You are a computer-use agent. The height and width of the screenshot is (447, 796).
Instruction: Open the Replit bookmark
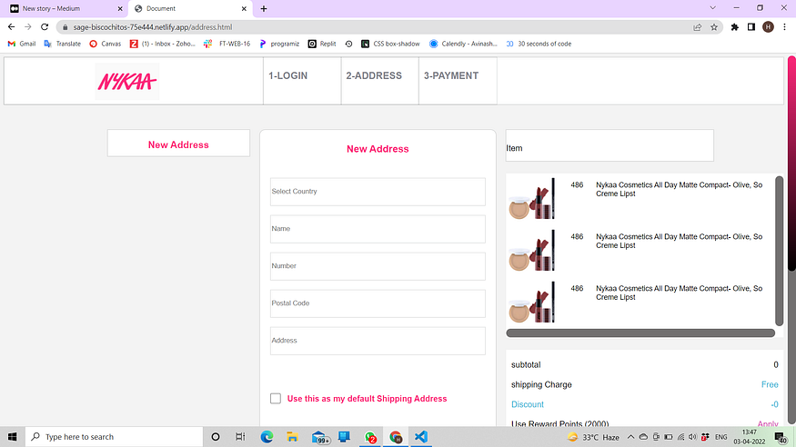pos(322,44)
